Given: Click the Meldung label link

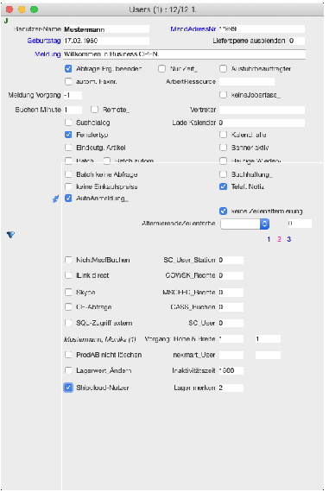Looking at the screenshot, I should 47,54.
